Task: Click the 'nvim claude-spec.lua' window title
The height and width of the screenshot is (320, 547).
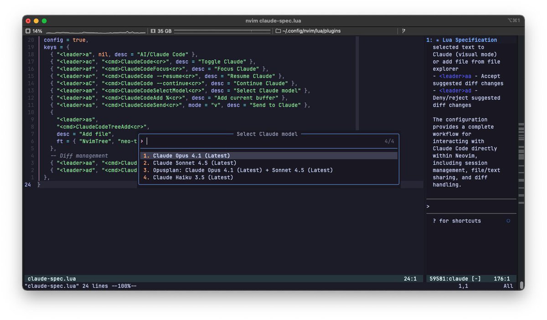Action: [273, 21]
